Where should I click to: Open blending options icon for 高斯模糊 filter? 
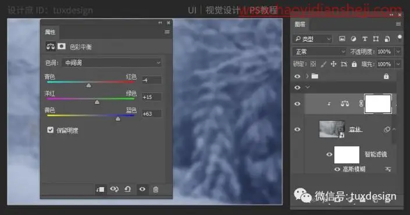pos(388,169)
